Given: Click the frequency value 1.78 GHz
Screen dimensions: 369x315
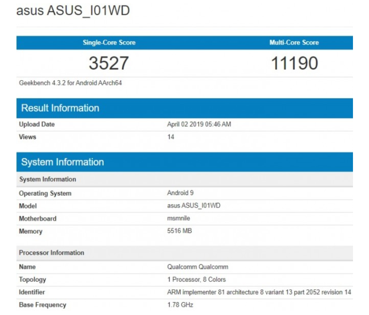Looking at the screenshot, I should (180, 305).
